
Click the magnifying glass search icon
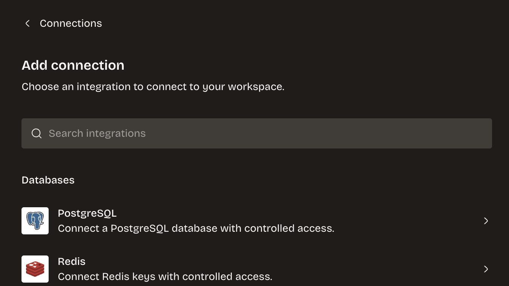point(37,133)
